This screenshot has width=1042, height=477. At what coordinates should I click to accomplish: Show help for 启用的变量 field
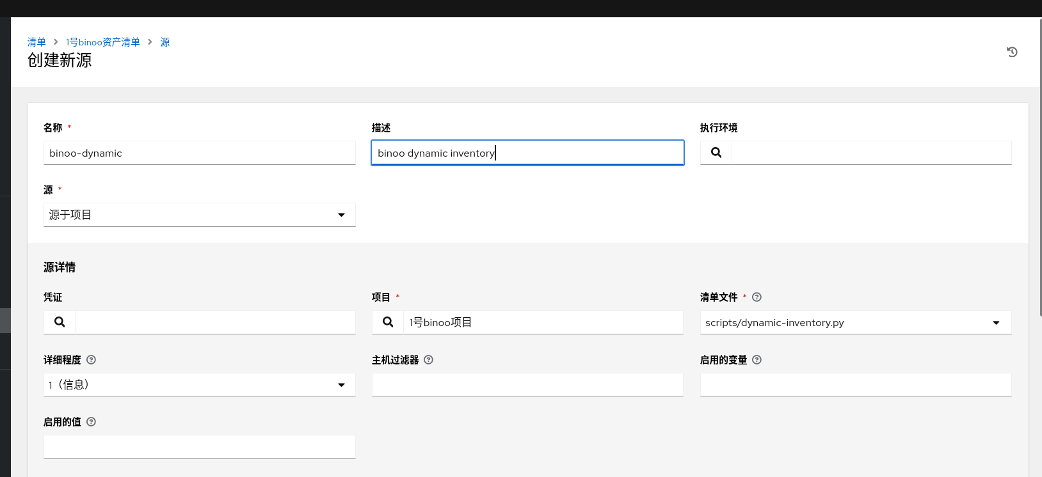757,359
